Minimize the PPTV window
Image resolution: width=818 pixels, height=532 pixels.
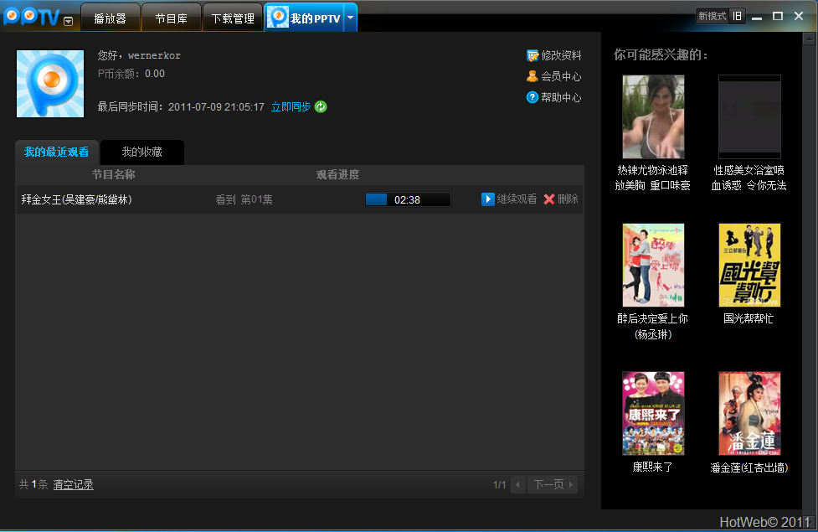(757, 17)
